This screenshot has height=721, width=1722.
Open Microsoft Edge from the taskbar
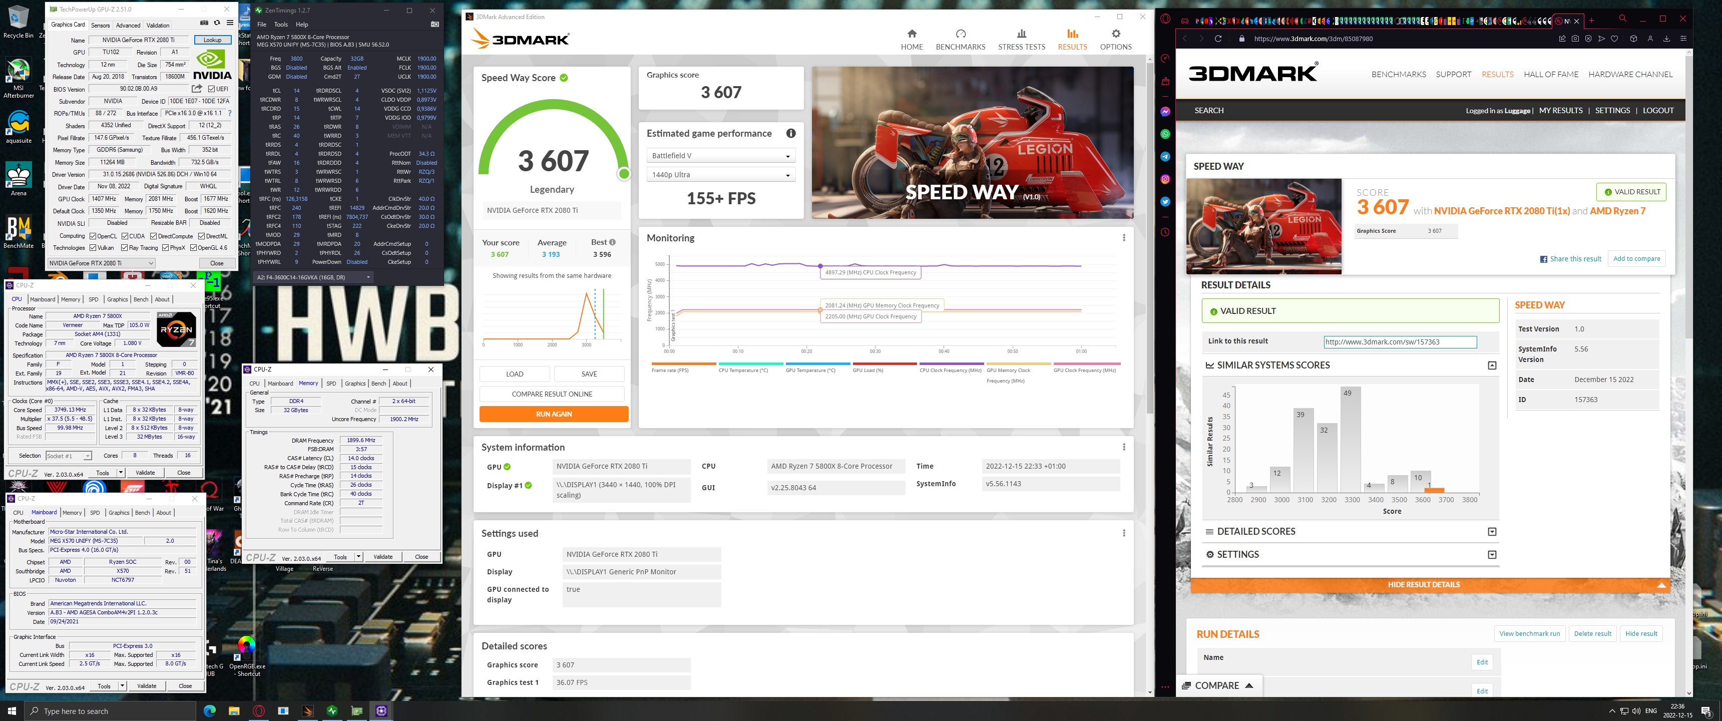tap(209, 711)
